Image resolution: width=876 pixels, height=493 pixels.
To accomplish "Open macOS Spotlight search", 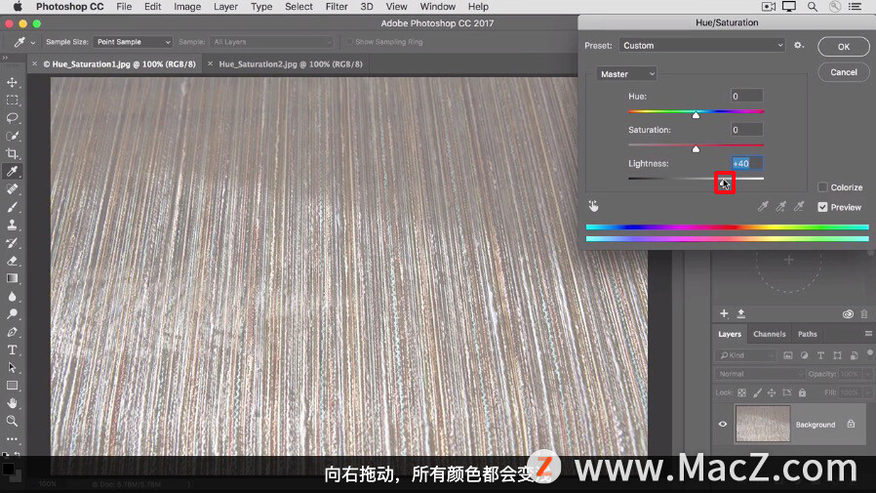I will (813, 7).
